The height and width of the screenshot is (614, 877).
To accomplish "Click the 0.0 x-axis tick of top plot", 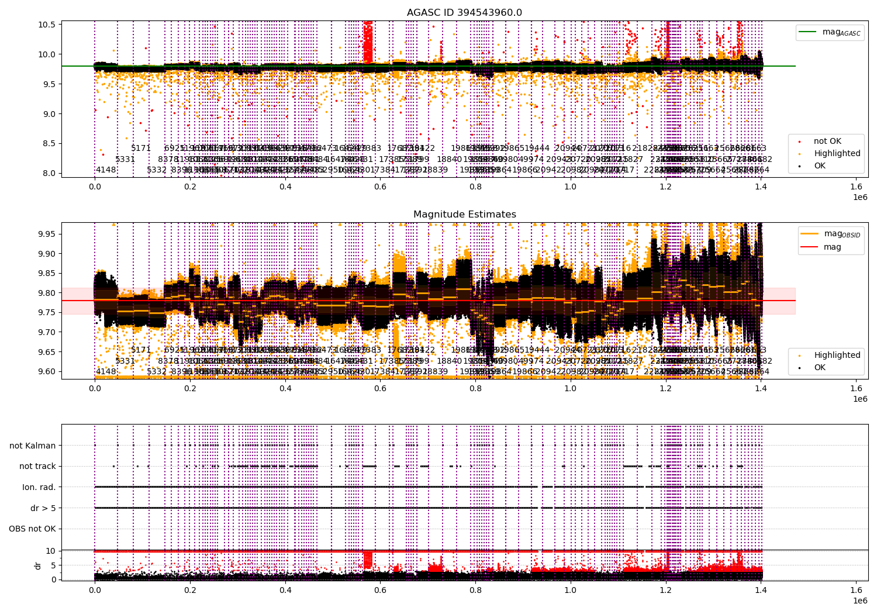I will [95, 187].
